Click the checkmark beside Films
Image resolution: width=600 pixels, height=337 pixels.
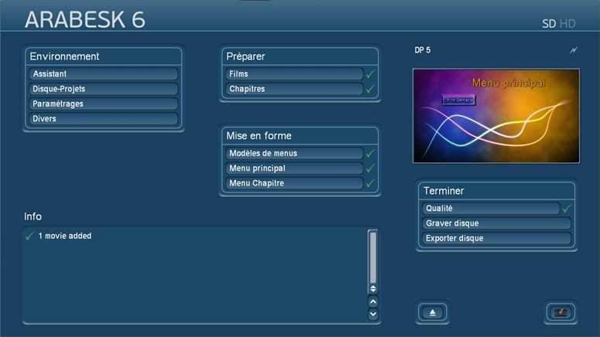click(369, 74)
